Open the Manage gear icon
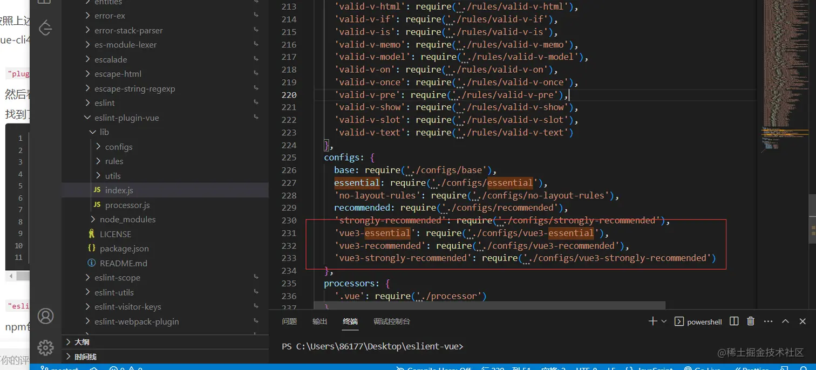 (45, 347)
